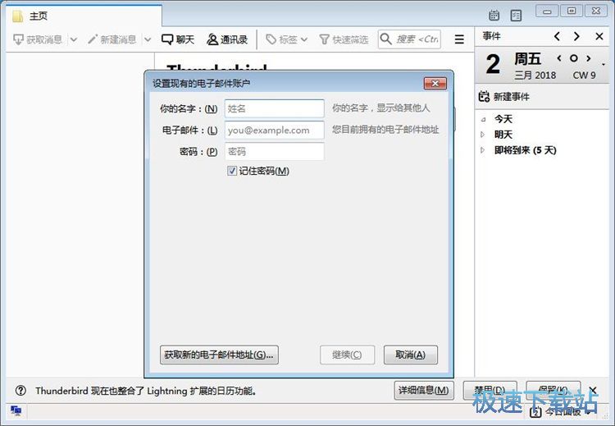
Task: Expand the New Message dropdown arrow
Action: [x=148, y=39]
